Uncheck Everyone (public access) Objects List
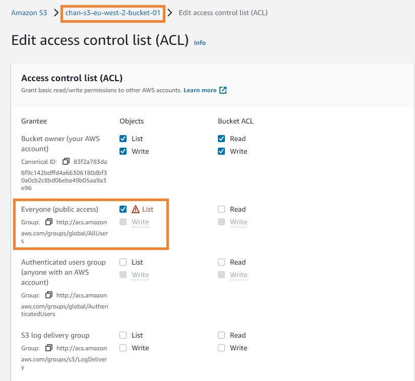This screenshot has width=415, height=381. click(x=123, y=209)
